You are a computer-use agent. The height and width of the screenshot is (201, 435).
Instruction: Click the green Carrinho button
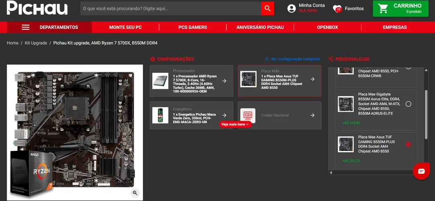pyautogui.click(x=401, y=8)
